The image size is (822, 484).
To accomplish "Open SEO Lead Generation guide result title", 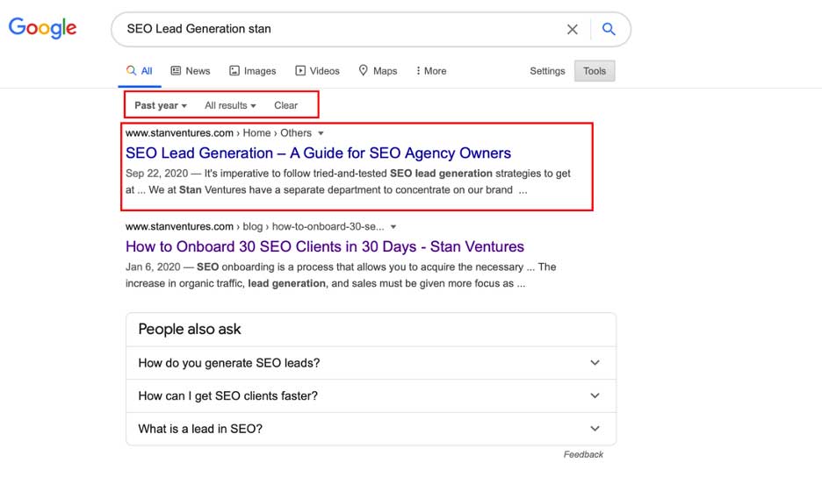I will click(318, 153).
